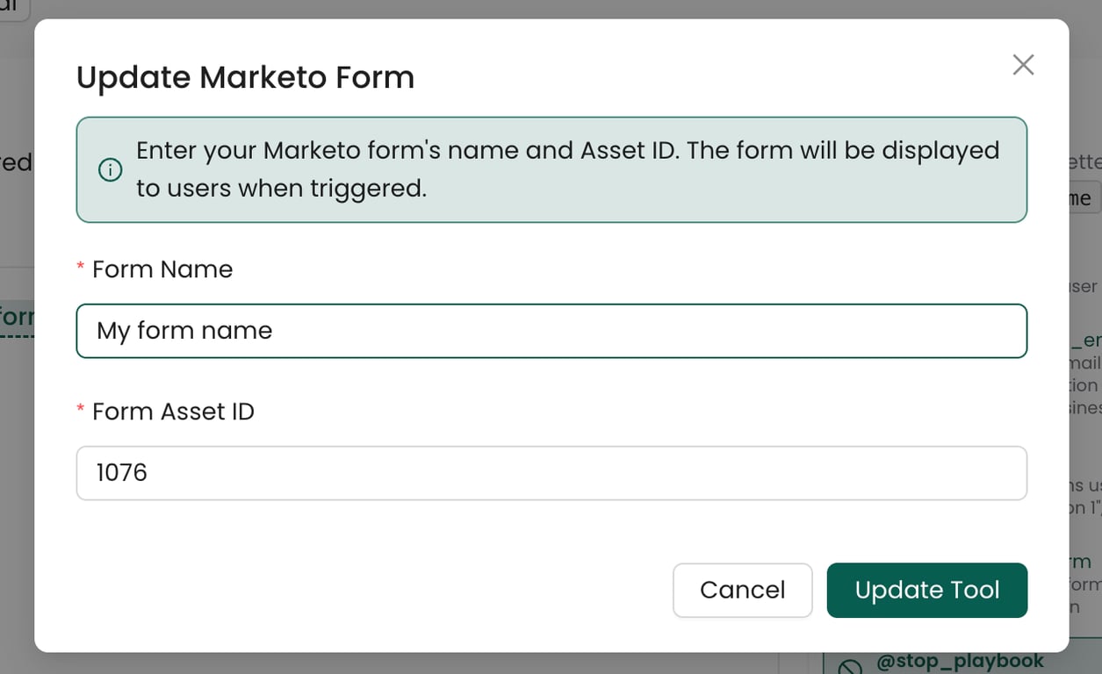Click the partially hidden button at top-left corner
This screenshot has width=1102, height=674.
point(12,8)
